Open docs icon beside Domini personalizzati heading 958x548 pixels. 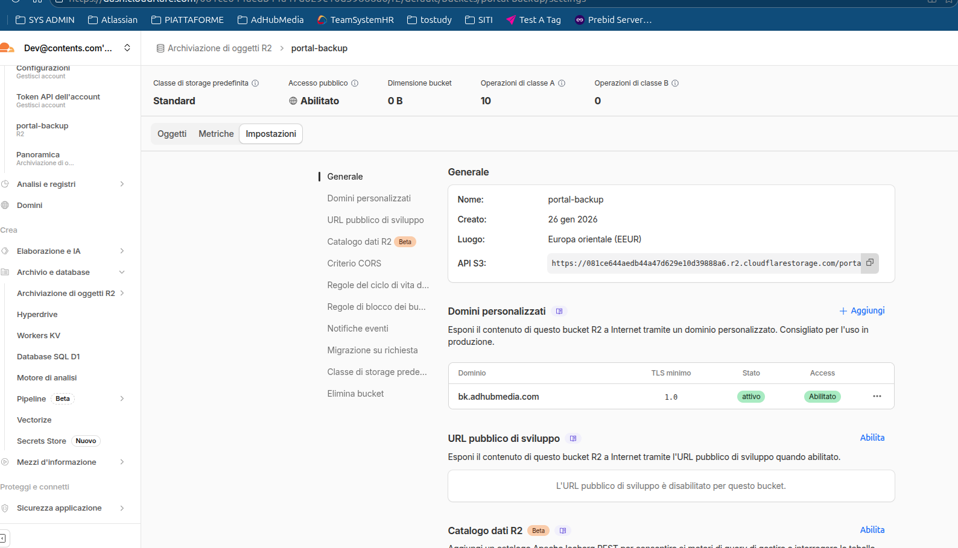pos(559,312)
